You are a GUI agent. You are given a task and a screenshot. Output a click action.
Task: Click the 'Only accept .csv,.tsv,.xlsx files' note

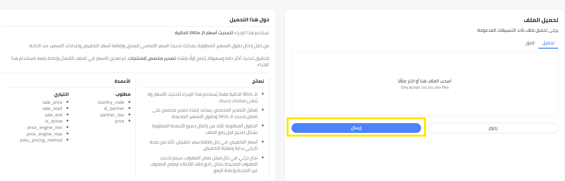tap(425, 87)
